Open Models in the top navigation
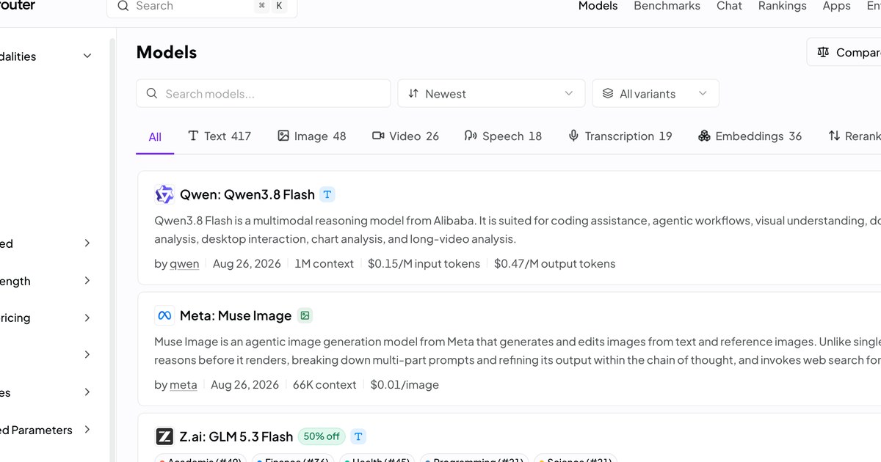The height and width of the screenshot is (462, 881). coord(598,6)
